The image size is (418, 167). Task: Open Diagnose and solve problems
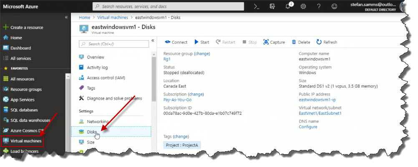[111, 98]
